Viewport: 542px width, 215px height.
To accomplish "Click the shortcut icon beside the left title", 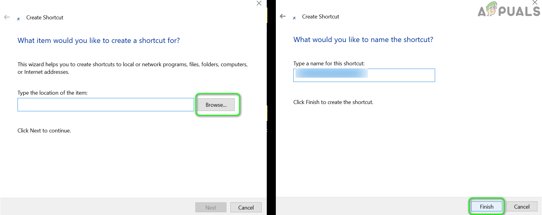I will click(19, 19).
